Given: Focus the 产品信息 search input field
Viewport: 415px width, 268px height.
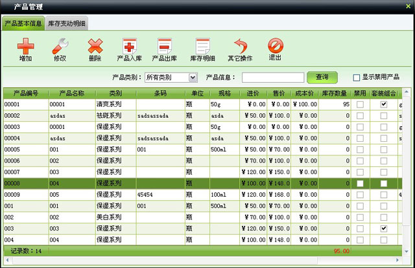Looking at the screenshot, I should [272, 78].
